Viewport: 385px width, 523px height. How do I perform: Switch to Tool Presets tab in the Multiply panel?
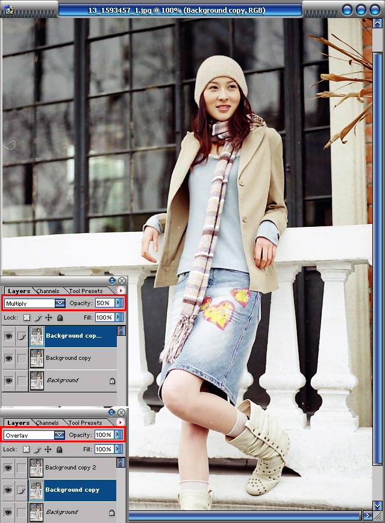click(86, 291)
